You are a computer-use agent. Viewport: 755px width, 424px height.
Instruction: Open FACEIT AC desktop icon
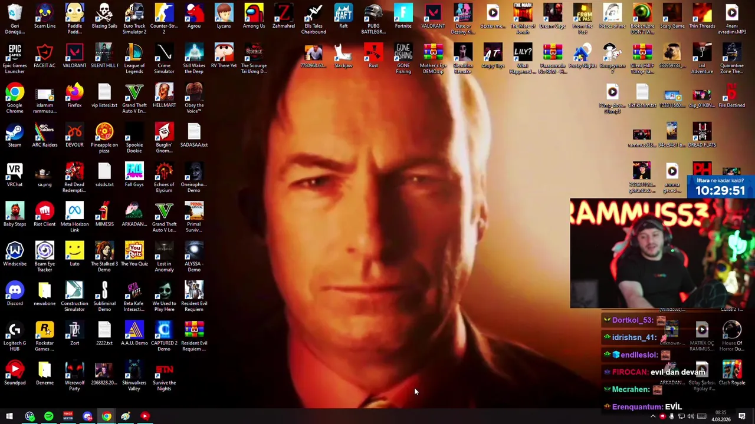tap(45, 56)
